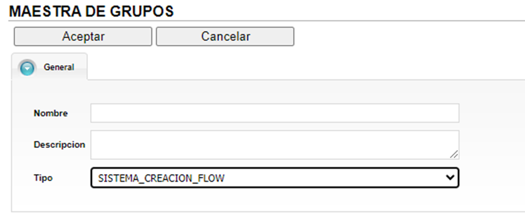Switch to the General tab

pyautogui.click(x=49, y=67)
